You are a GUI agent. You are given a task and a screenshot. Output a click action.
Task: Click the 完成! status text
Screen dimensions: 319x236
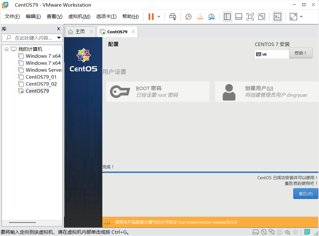click(x=108, y=167)
